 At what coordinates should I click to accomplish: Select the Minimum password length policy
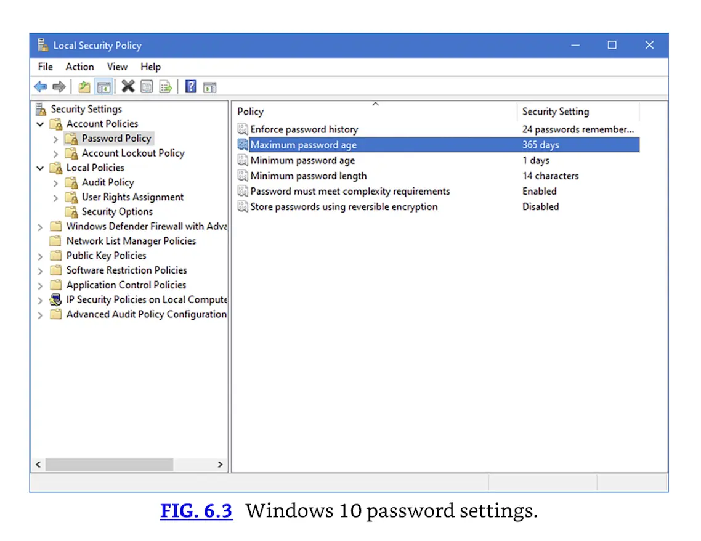coord(308,176)
